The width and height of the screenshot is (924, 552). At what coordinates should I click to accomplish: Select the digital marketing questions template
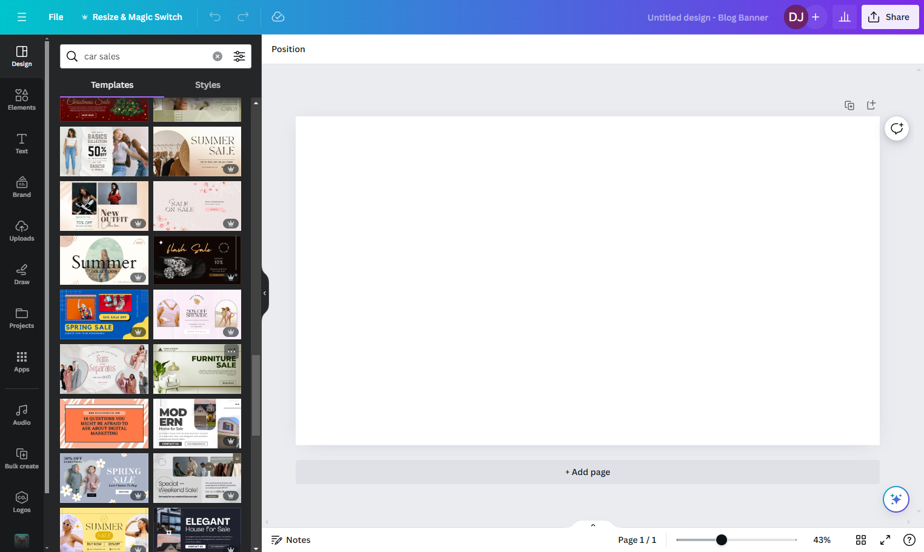pyautogui.click(x=104, y=424)
